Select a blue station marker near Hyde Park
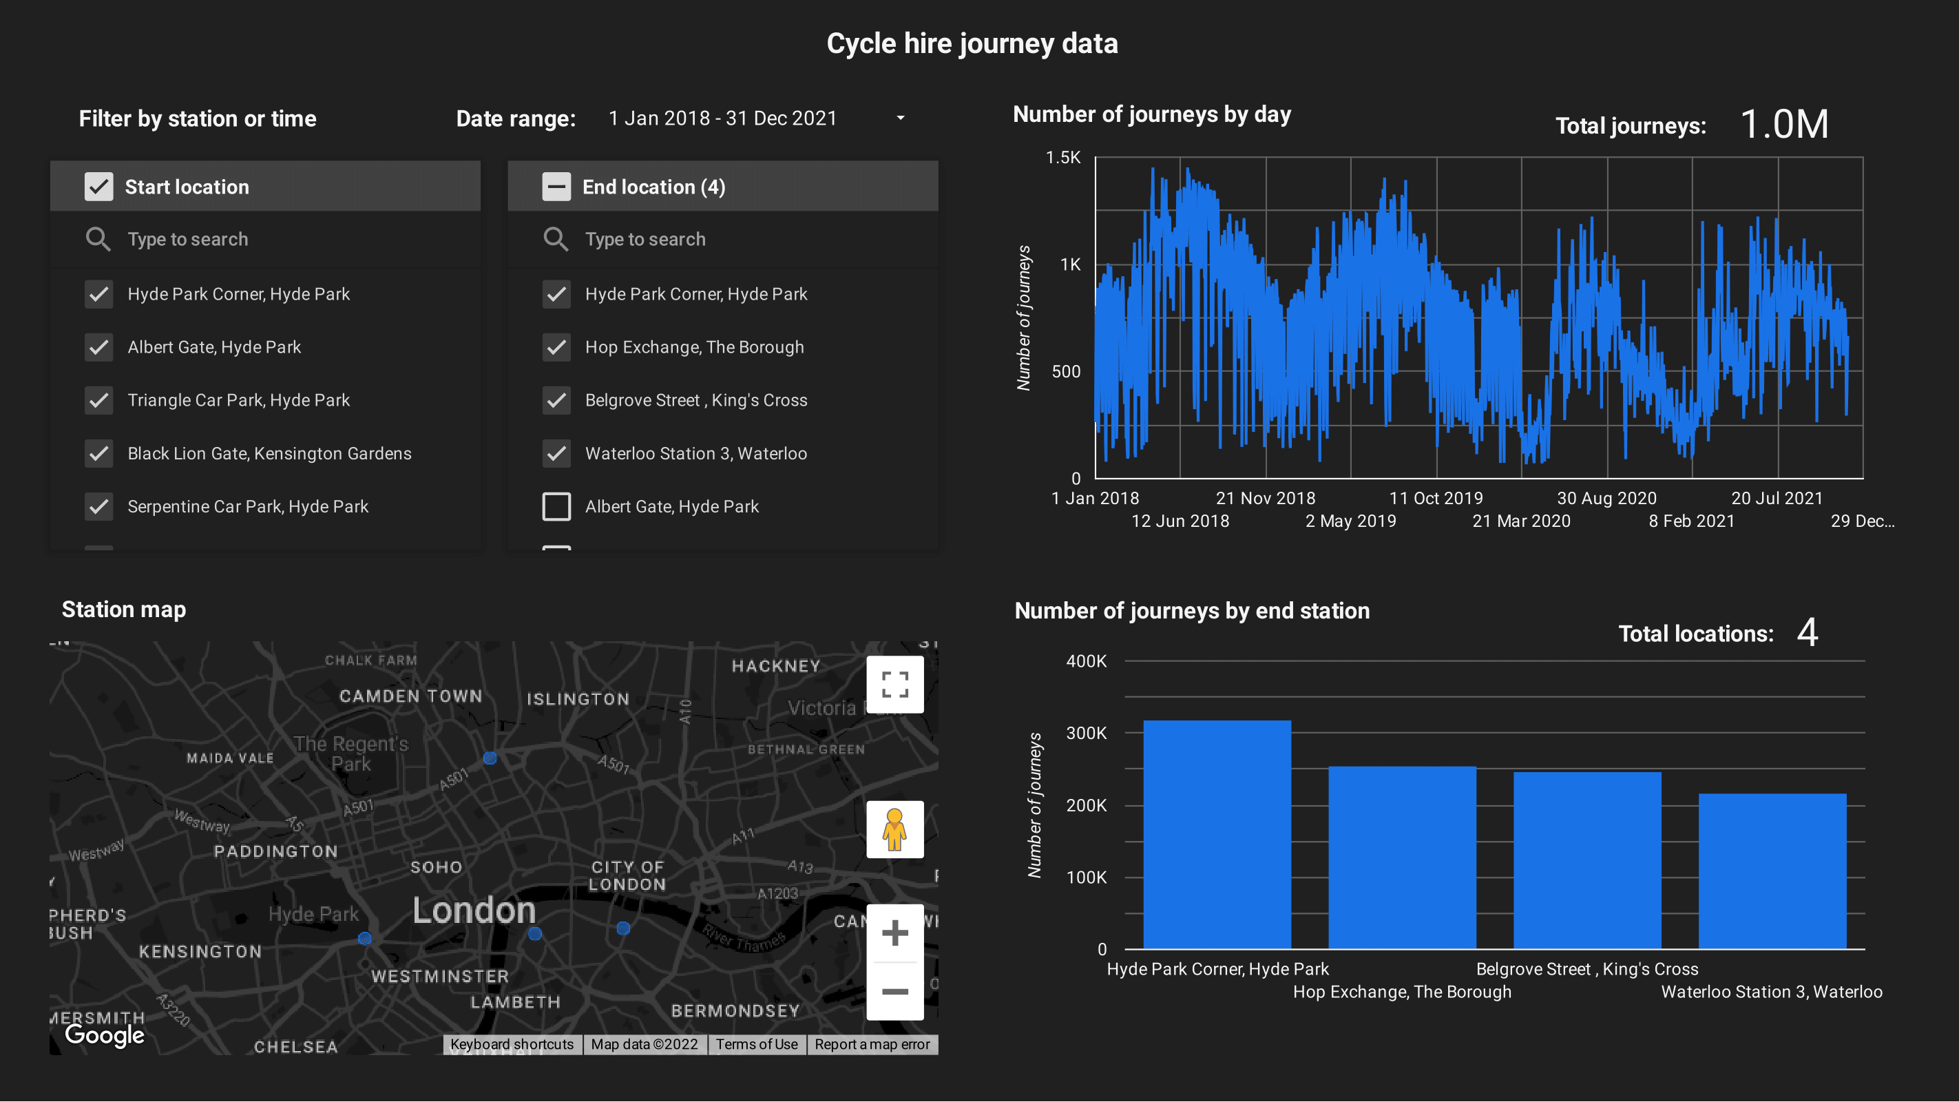Image resolution: width=1959 pixels, height=1102 pixels. (364, 937)
